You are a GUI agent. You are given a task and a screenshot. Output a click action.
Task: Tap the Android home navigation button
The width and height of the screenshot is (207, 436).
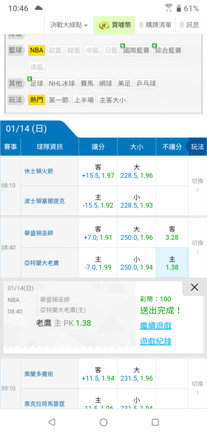(103, 422)
